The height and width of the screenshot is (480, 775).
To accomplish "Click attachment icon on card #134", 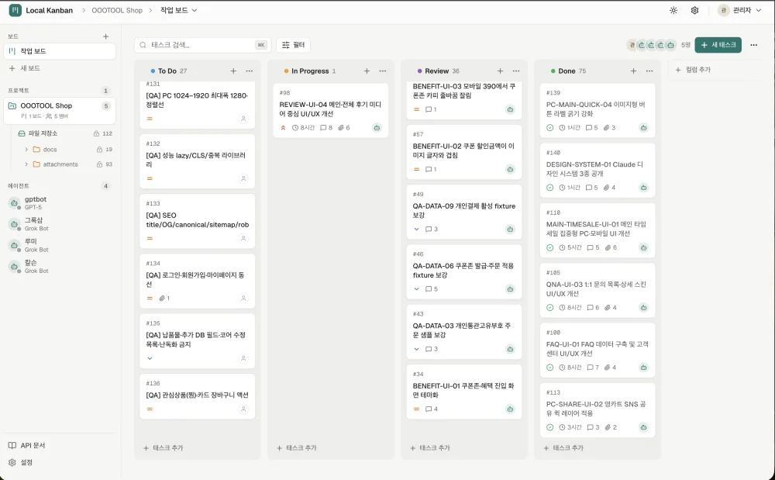I will tap(162, 299).
